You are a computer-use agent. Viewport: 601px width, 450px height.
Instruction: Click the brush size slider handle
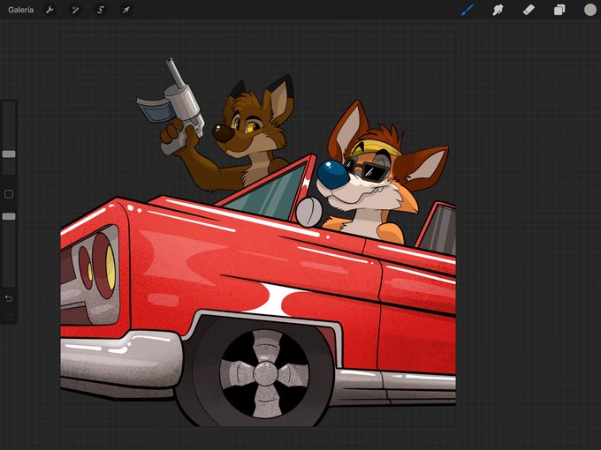[9, 154]
